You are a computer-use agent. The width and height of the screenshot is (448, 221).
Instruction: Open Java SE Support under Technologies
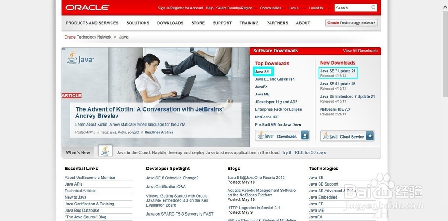tap(323, 184)
